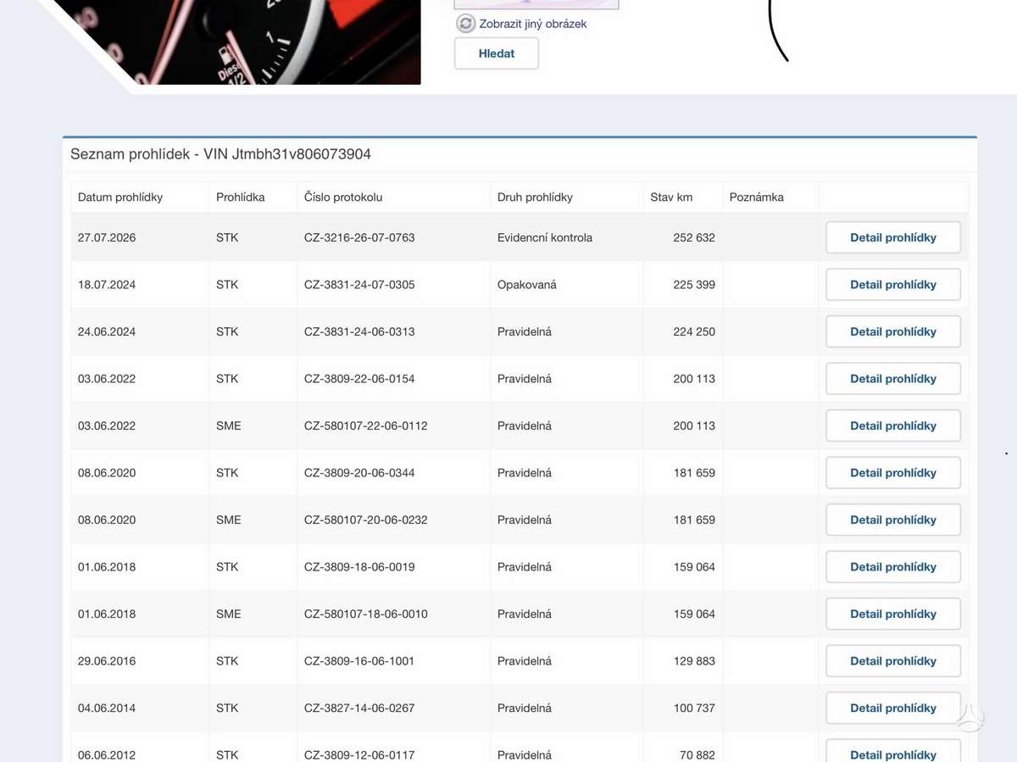Open Detail prohlídky for 04.06.2014 inspection
Screen dimensions: 1017x762
point(893,708)
